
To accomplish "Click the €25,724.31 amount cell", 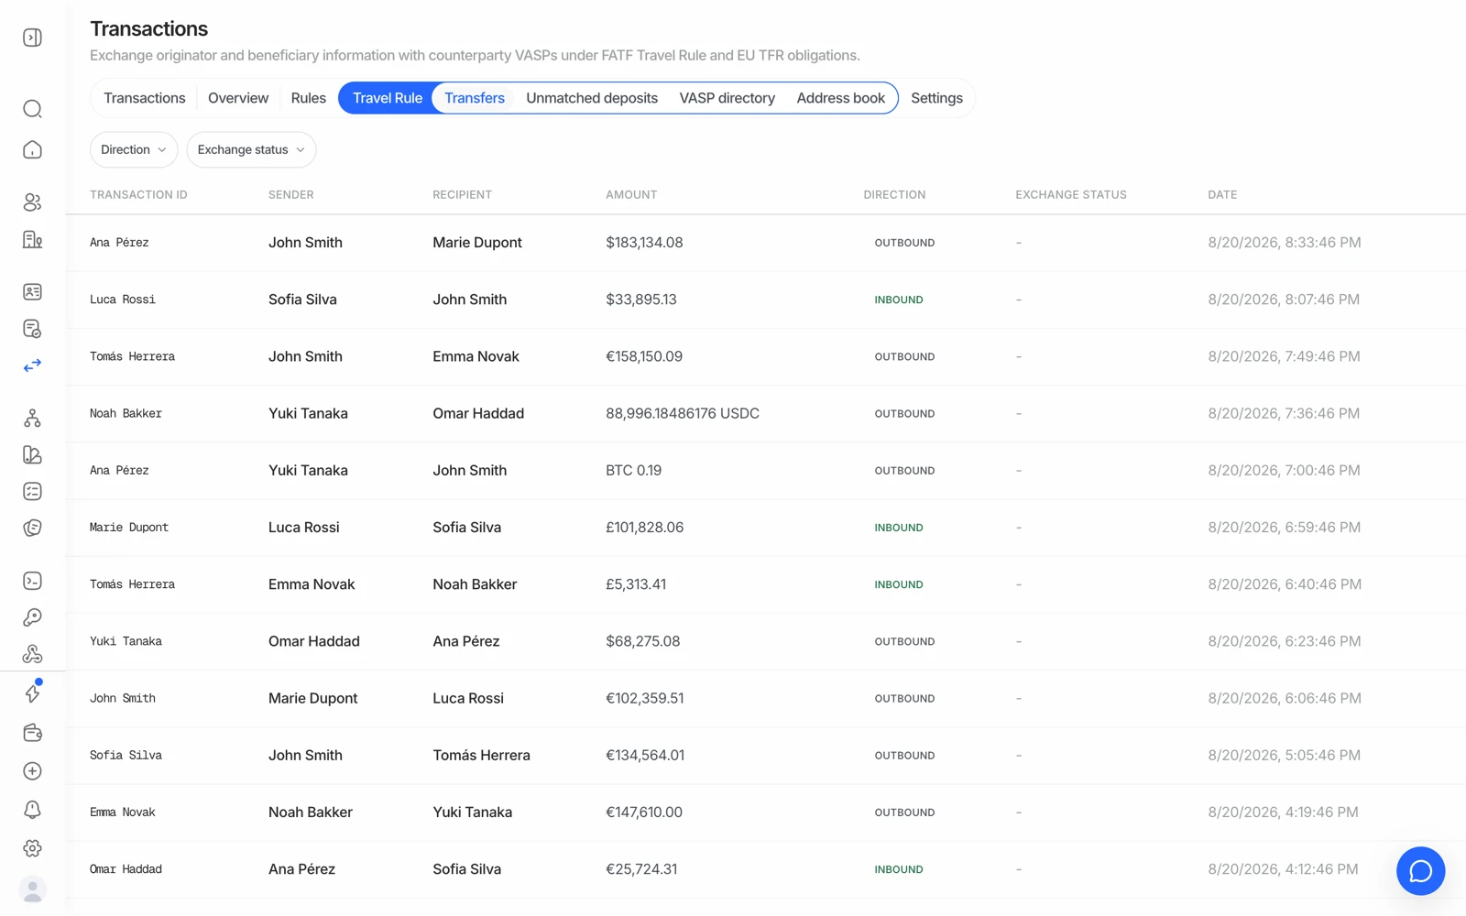I will point(641,869).
